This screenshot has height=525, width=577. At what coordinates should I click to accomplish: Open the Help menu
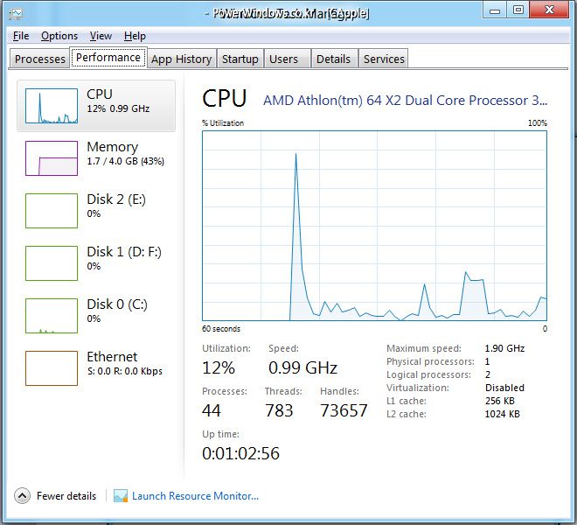(x=135, y=36)
